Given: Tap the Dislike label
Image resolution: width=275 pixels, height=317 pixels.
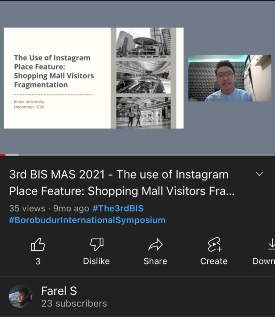Looking at the screenshot, I should point(96,261).
